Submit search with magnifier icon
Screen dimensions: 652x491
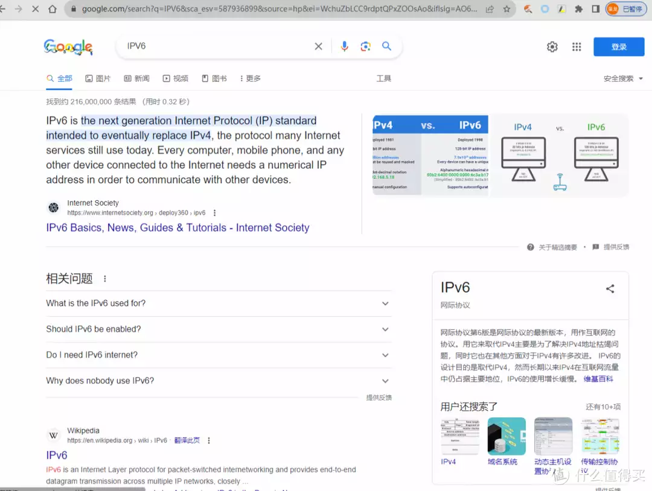pos(387,46)
